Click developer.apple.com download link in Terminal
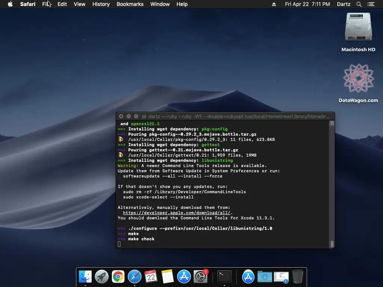 click(177, 213)
